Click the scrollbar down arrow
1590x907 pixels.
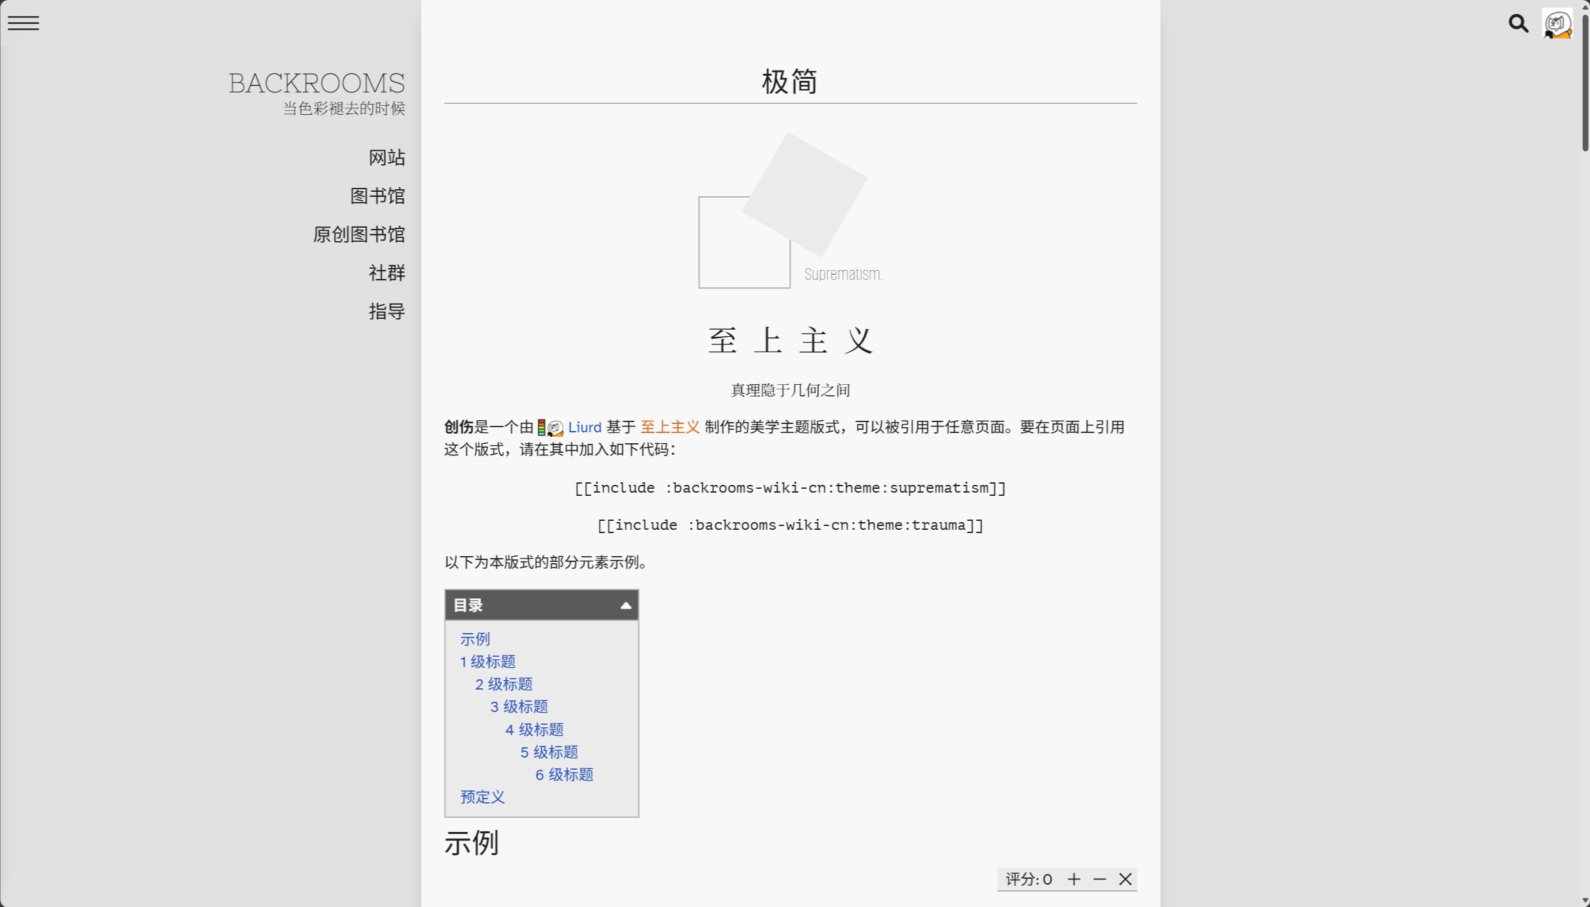click(x=1585, y=901)
